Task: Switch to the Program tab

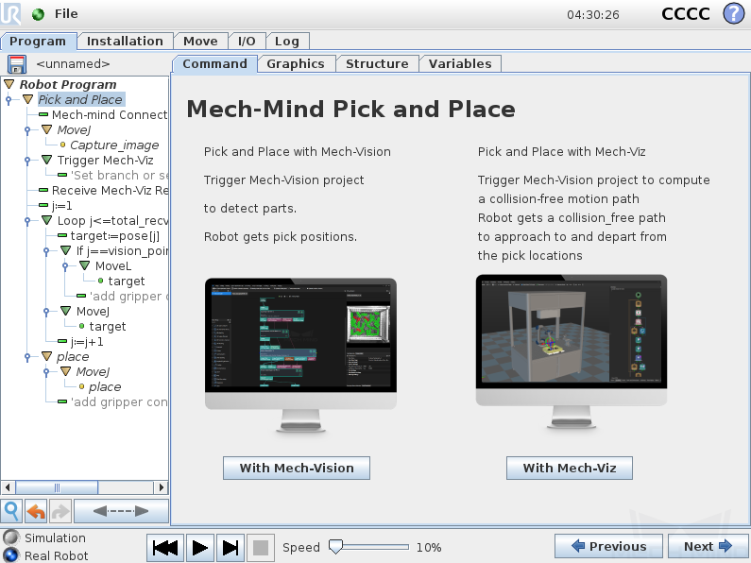Action: 38,42
